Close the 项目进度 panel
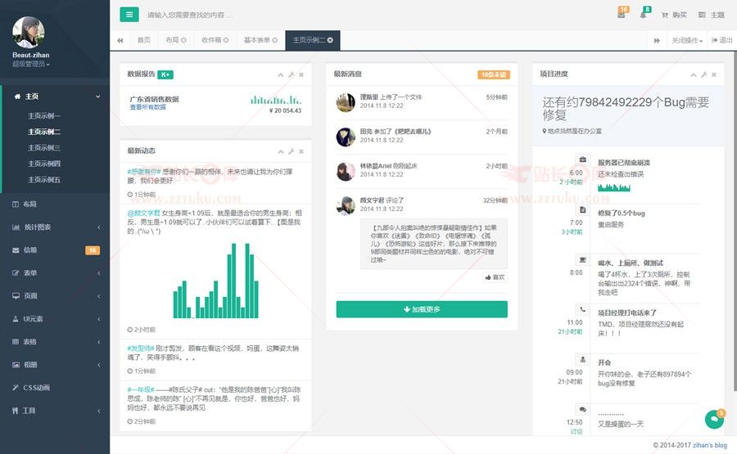 point(714,74)
